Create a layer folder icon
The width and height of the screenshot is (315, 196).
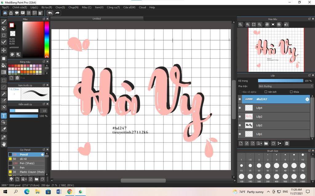point(266,143)
